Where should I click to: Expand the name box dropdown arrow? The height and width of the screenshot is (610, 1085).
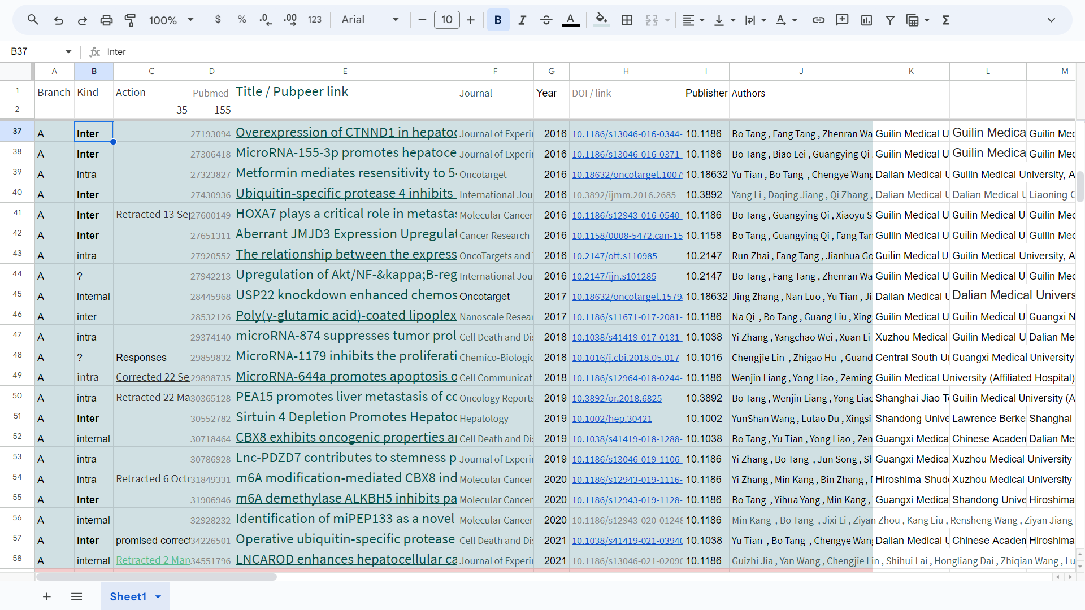point(68,51)
